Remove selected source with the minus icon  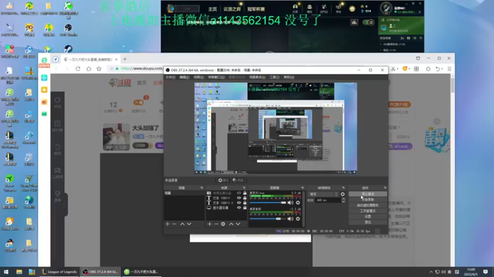click(216, 224)
